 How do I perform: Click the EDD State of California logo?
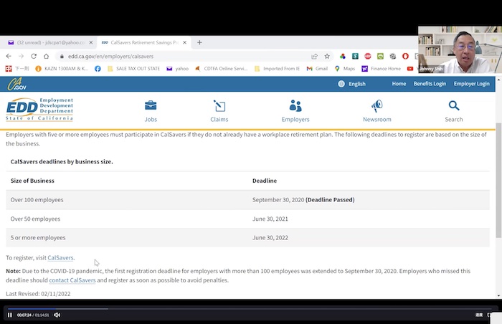click(x=39, y=110)
